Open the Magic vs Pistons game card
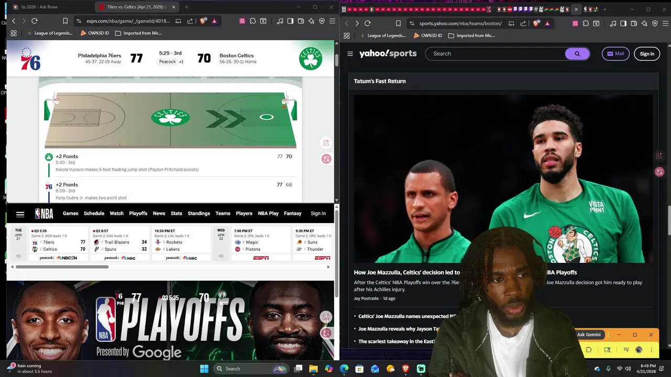 [260, 243]
